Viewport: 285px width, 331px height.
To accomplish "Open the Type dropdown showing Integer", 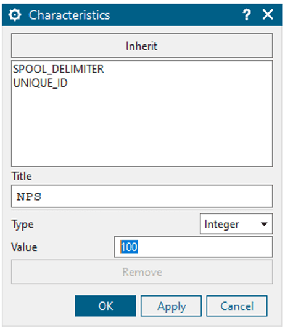I will [236, 224].
